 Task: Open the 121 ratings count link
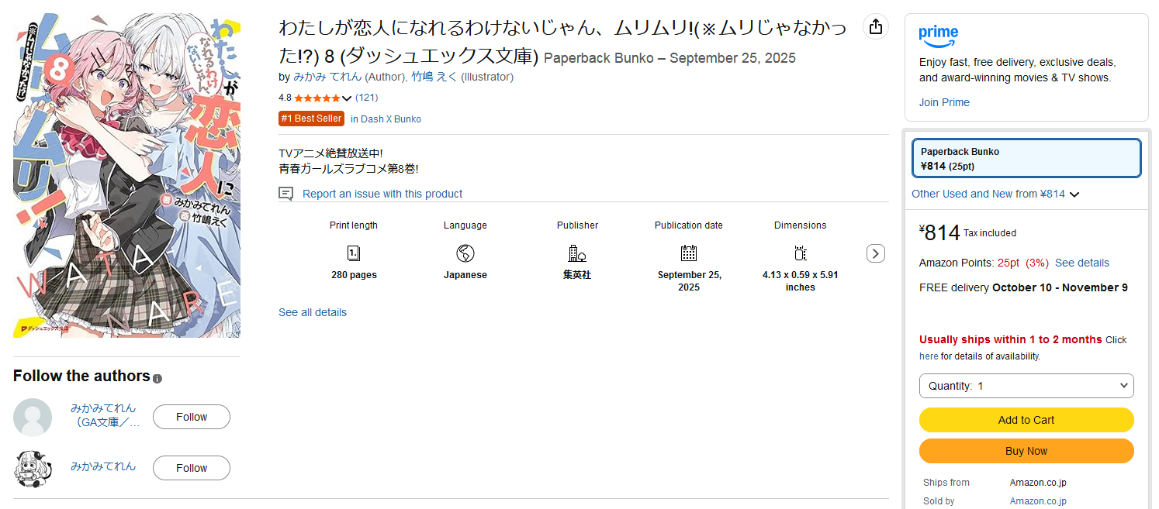(x=367, y=98)
